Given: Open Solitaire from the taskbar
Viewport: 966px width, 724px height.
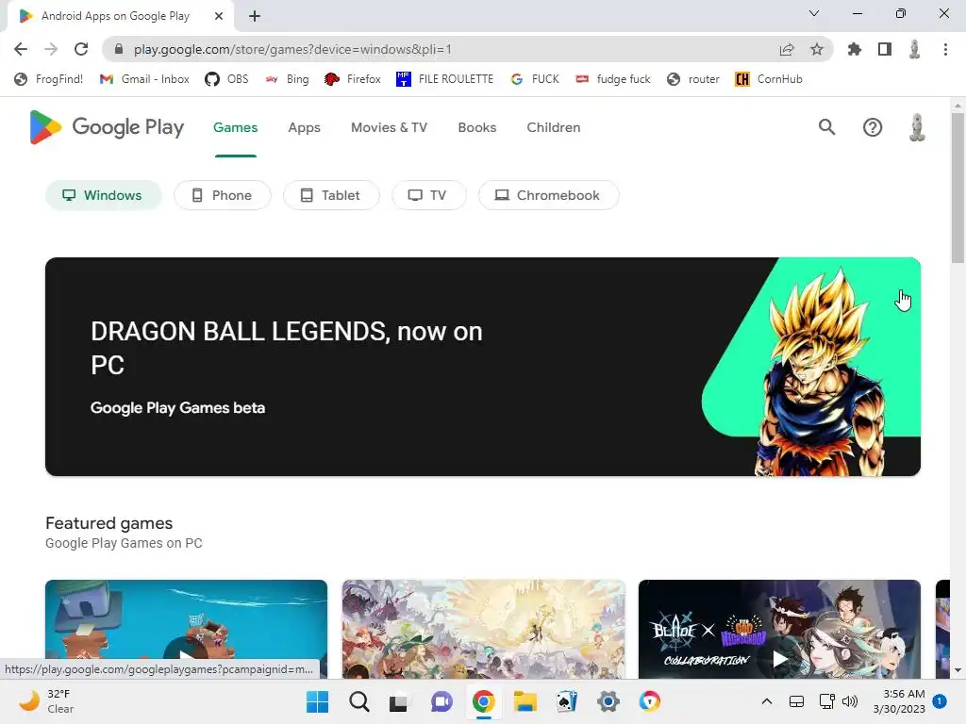Looking at the screenshot, I should point(566,701).
